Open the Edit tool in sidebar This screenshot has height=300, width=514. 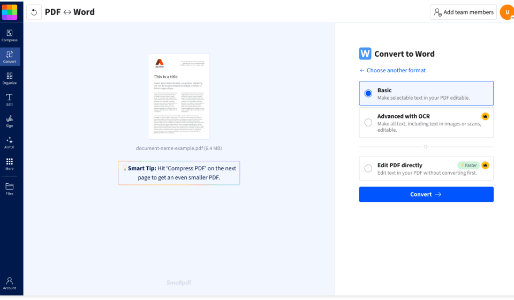pyautogui.click(x=10, y=100)
